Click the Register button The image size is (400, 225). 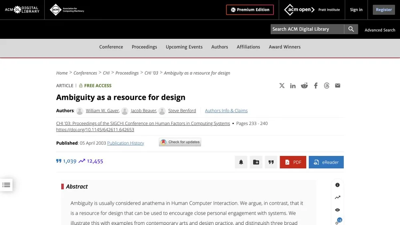point(384,10)
